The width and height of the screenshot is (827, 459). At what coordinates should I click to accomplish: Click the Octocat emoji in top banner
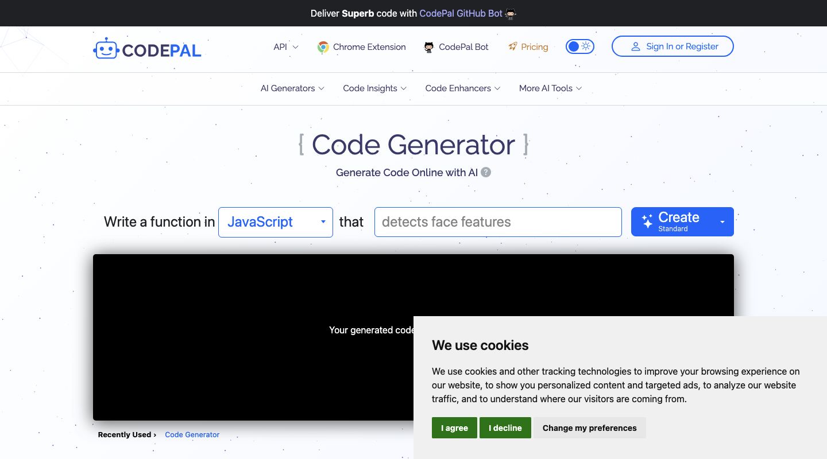click(511, 14)
